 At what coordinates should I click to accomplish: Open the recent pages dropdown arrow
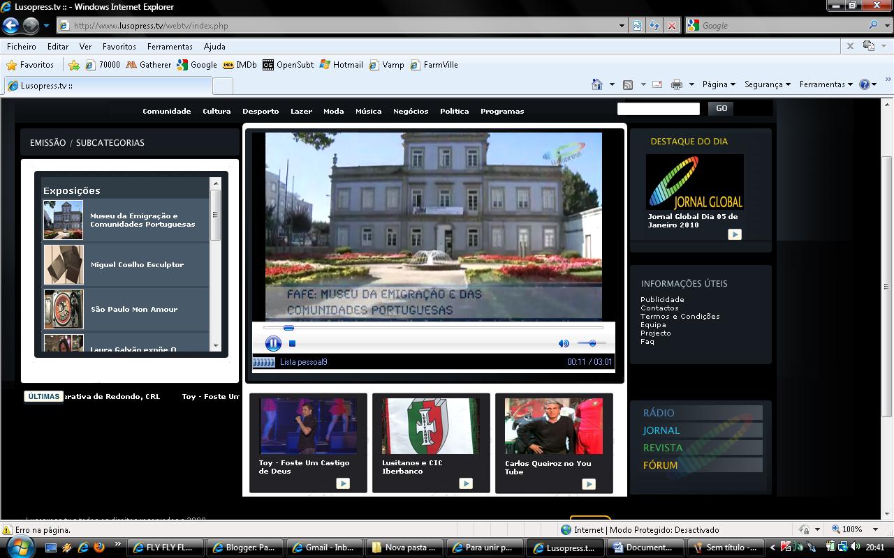(47, 26)
